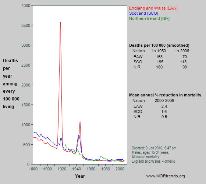
Task: Click the 'in 2006' column header
Action: 182,51
